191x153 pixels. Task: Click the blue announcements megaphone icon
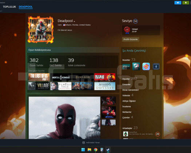point(178,3)
